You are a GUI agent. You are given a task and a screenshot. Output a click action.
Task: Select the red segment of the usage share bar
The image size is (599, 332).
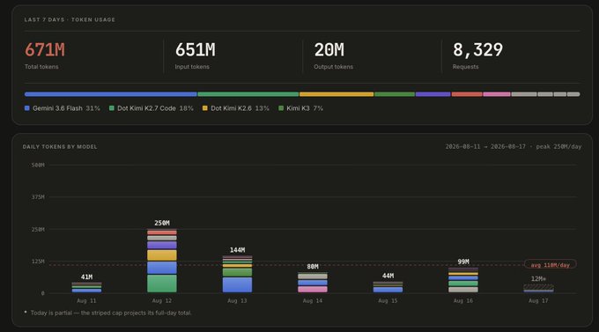tap(467, 94)
